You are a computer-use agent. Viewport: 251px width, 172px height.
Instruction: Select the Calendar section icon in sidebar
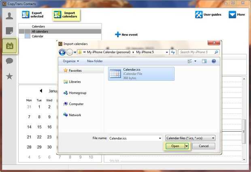click(9, 46)
